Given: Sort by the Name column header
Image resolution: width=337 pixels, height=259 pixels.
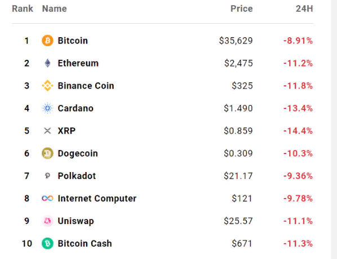Looking at the screenshot, I should click(x=54, y=8).
